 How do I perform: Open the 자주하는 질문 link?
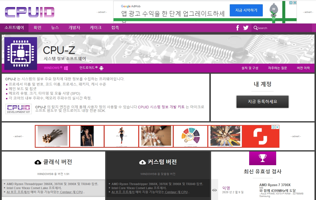tap(277, 68)
